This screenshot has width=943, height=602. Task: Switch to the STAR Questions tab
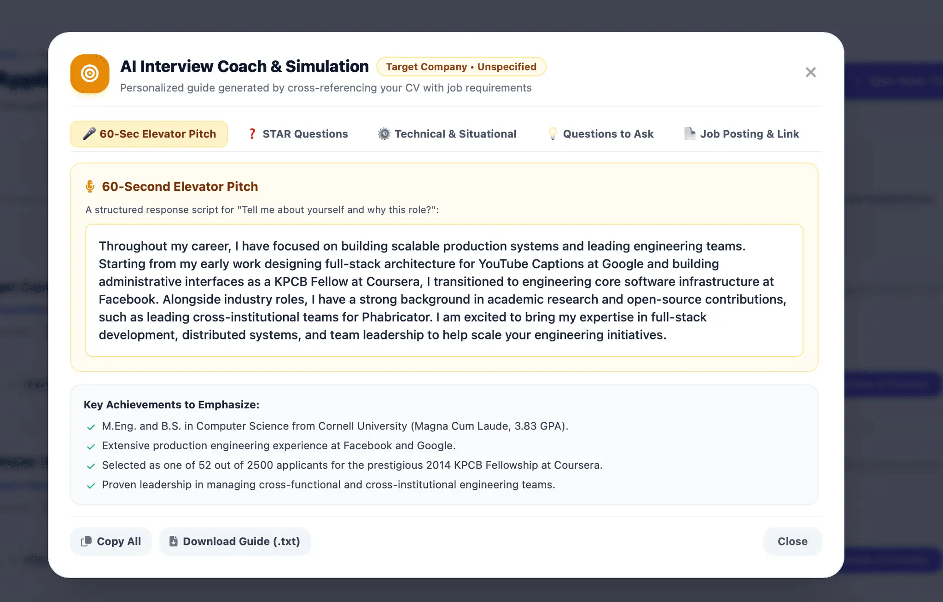(x=297, y=134)
